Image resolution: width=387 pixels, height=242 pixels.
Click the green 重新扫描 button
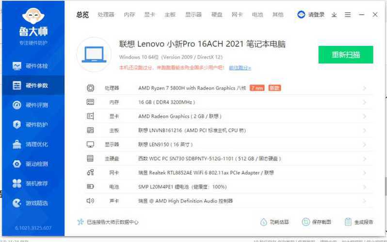pyautogui.click(x=346, y=54)
